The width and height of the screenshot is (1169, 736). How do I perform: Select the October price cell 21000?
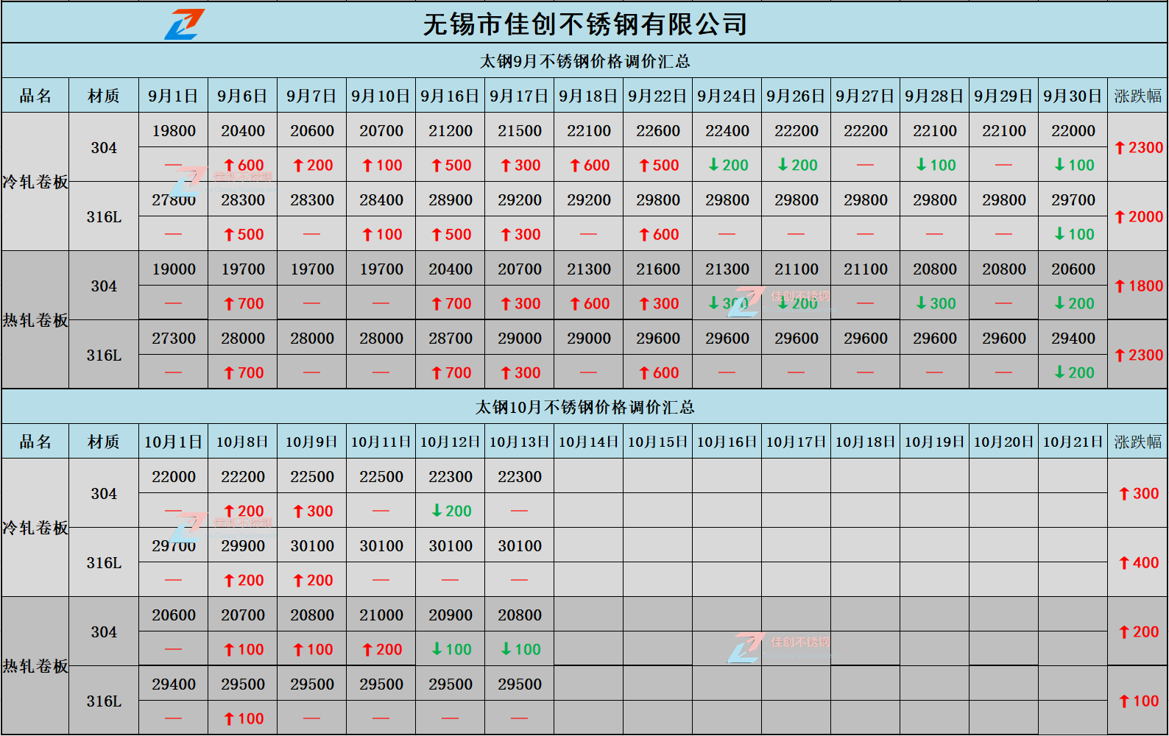tap(381, 615)
